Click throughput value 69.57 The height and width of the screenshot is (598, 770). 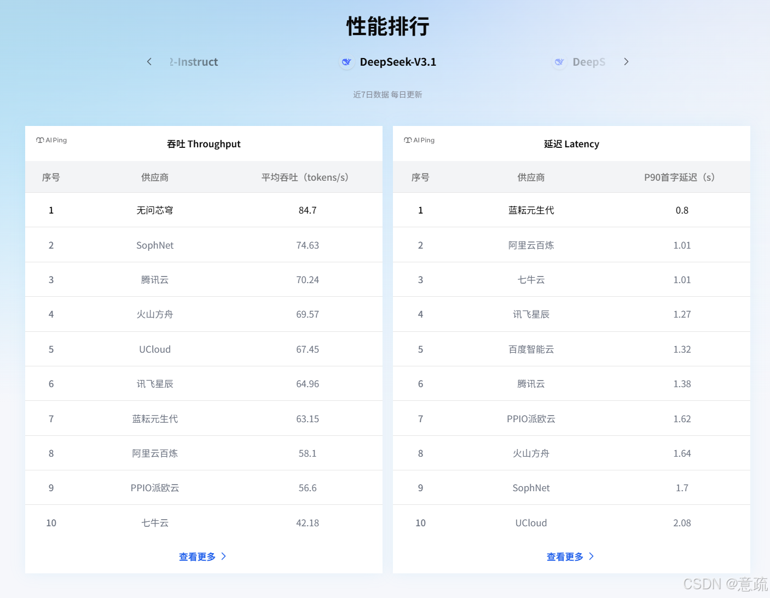[x=308, y=314]
